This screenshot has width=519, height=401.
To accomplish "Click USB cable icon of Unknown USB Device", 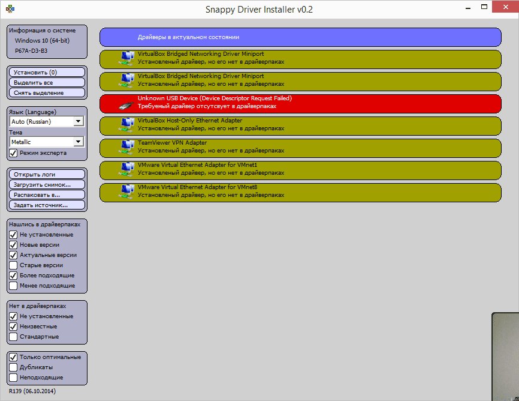I will click(126, 106).
